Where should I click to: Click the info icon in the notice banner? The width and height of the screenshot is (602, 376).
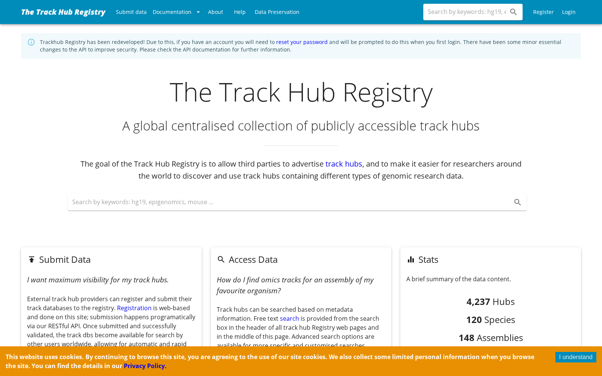coord(31,42)
